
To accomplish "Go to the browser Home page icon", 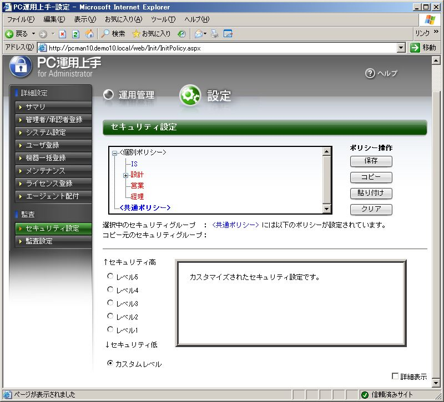I will click(89, 34).
